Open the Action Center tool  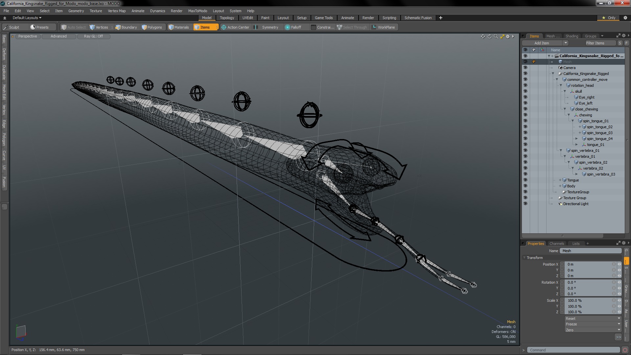pyautogui.click(x=235, y=27)
